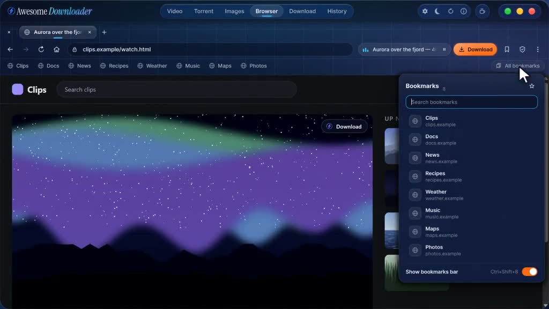
Task: Open the Docs bookmark in the Bookmarks panel
Action: point(472,139)
